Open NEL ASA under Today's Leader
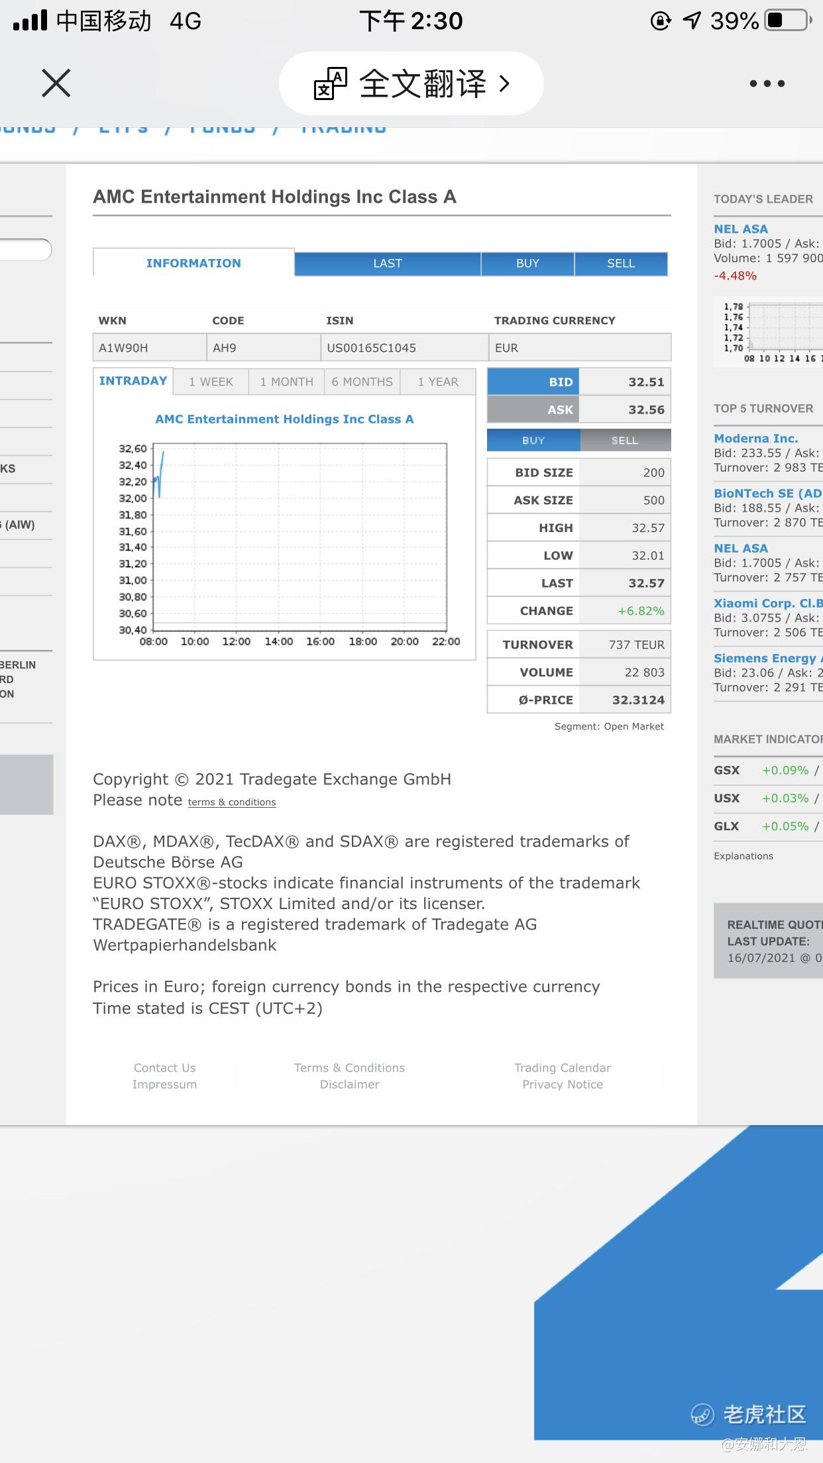 tap(741, 229)
